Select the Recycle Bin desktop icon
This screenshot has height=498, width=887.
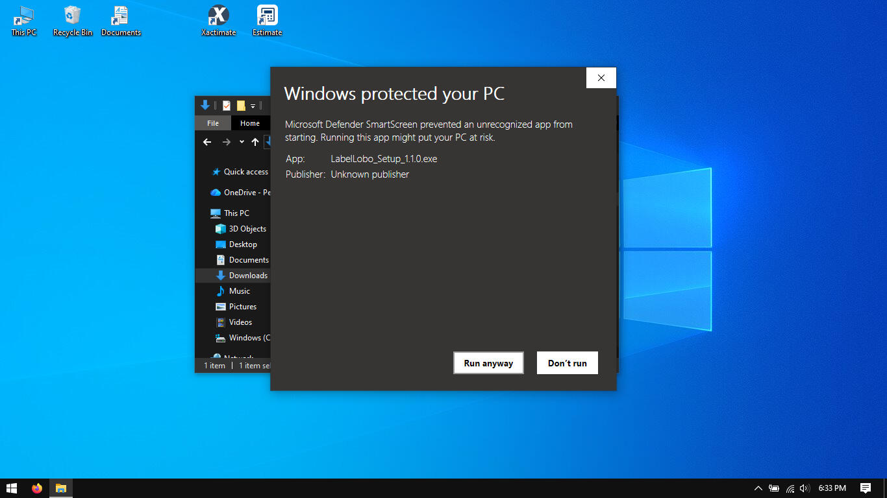(x=73, y=20)
